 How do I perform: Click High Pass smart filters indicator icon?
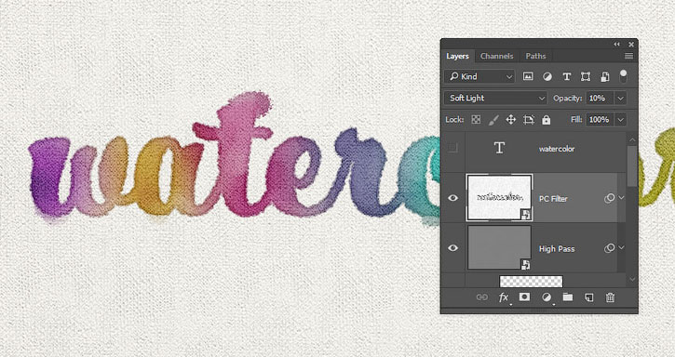(x=609, y=247)
